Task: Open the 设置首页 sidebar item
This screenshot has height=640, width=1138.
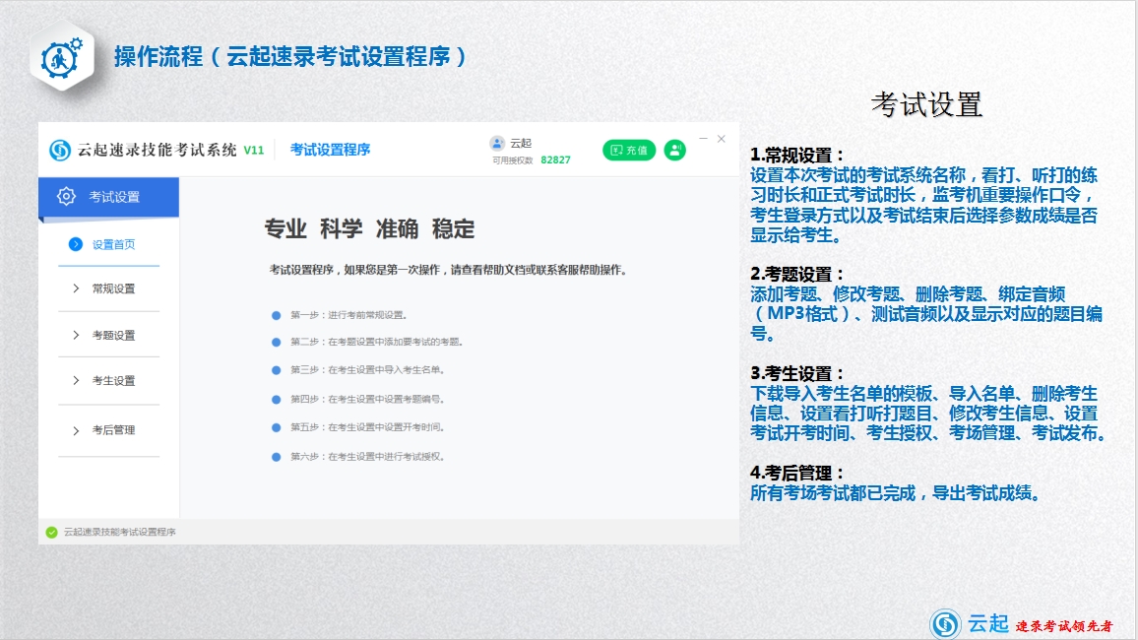Action: pyautogui.click(x=109, y=244)
